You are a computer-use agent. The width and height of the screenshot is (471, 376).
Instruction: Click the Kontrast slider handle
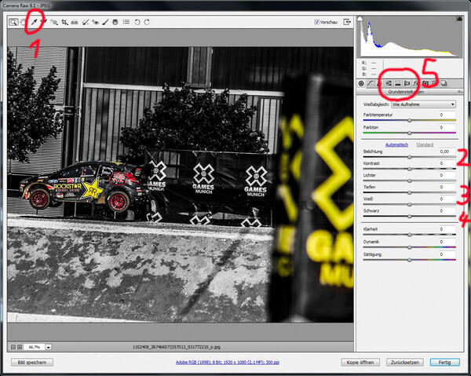coord(410,169)
